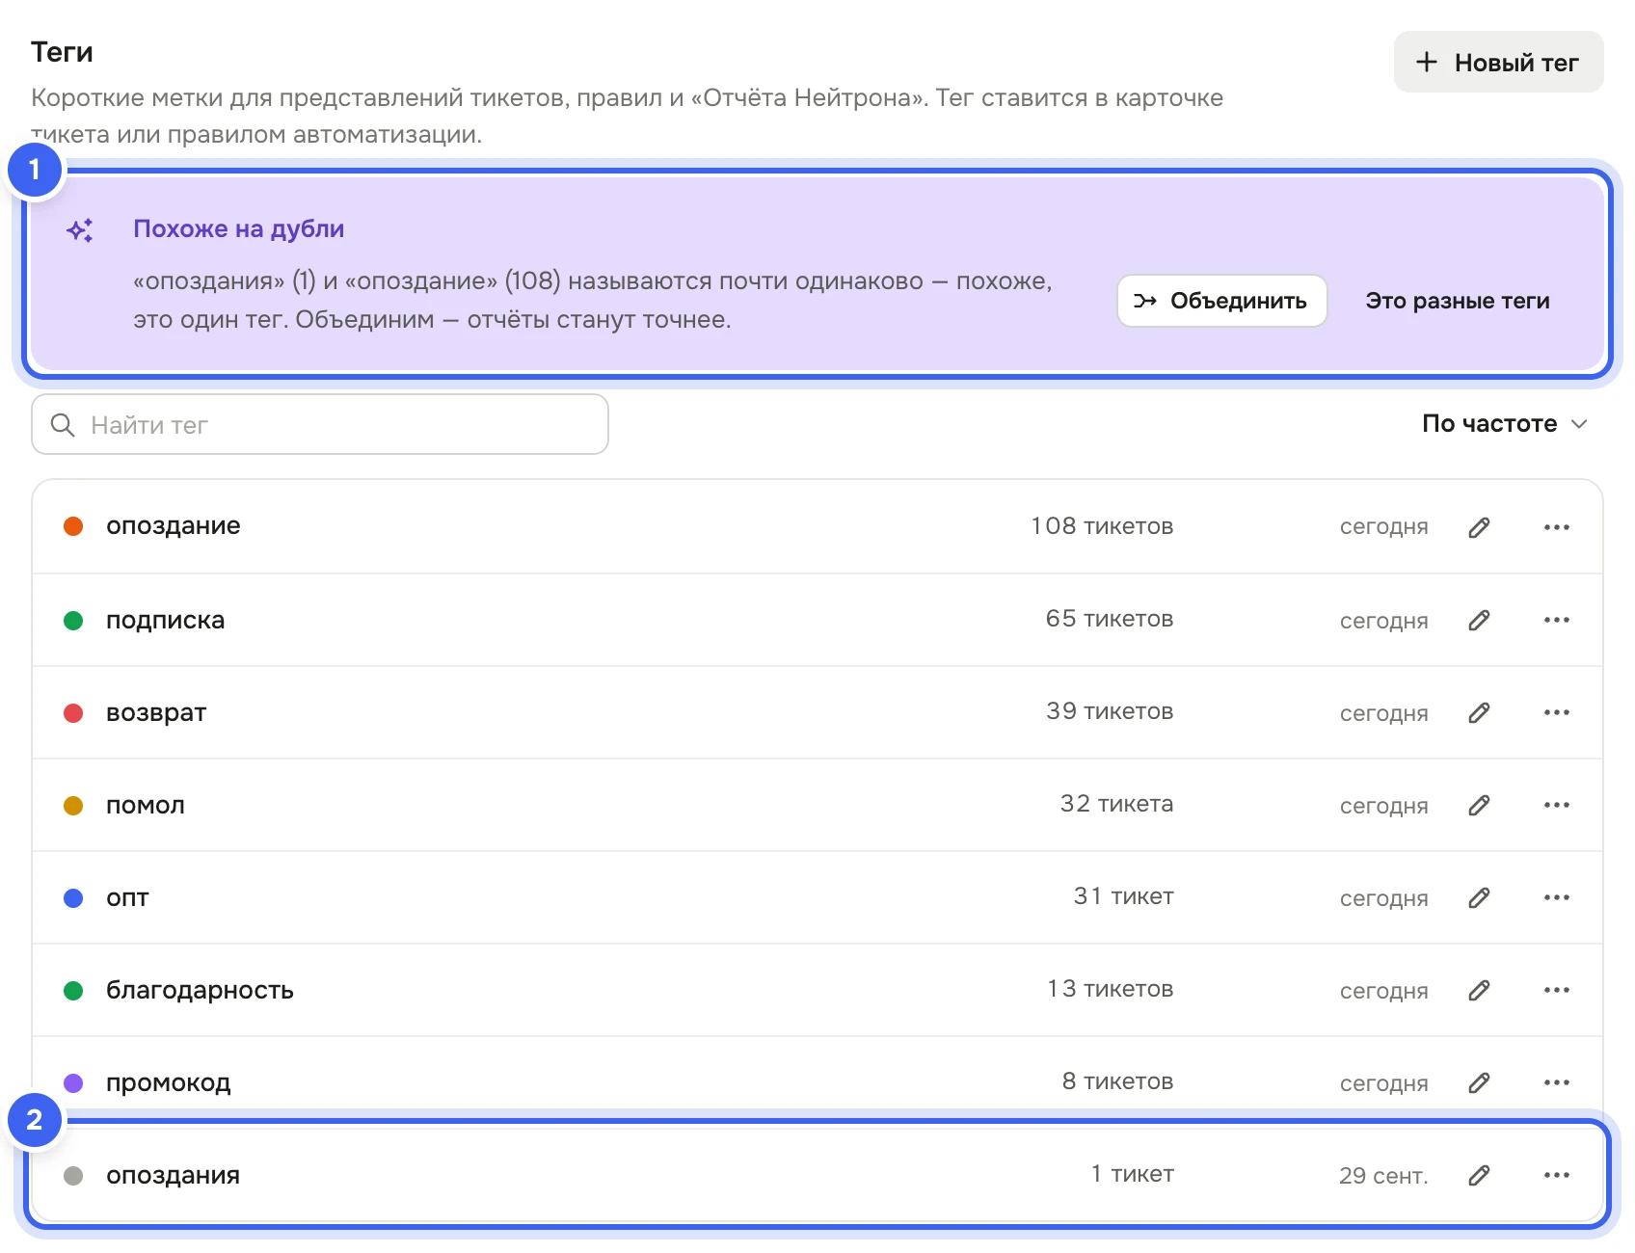Open three-dots menu for «благодарность» tag

[x=1557, y=990]
